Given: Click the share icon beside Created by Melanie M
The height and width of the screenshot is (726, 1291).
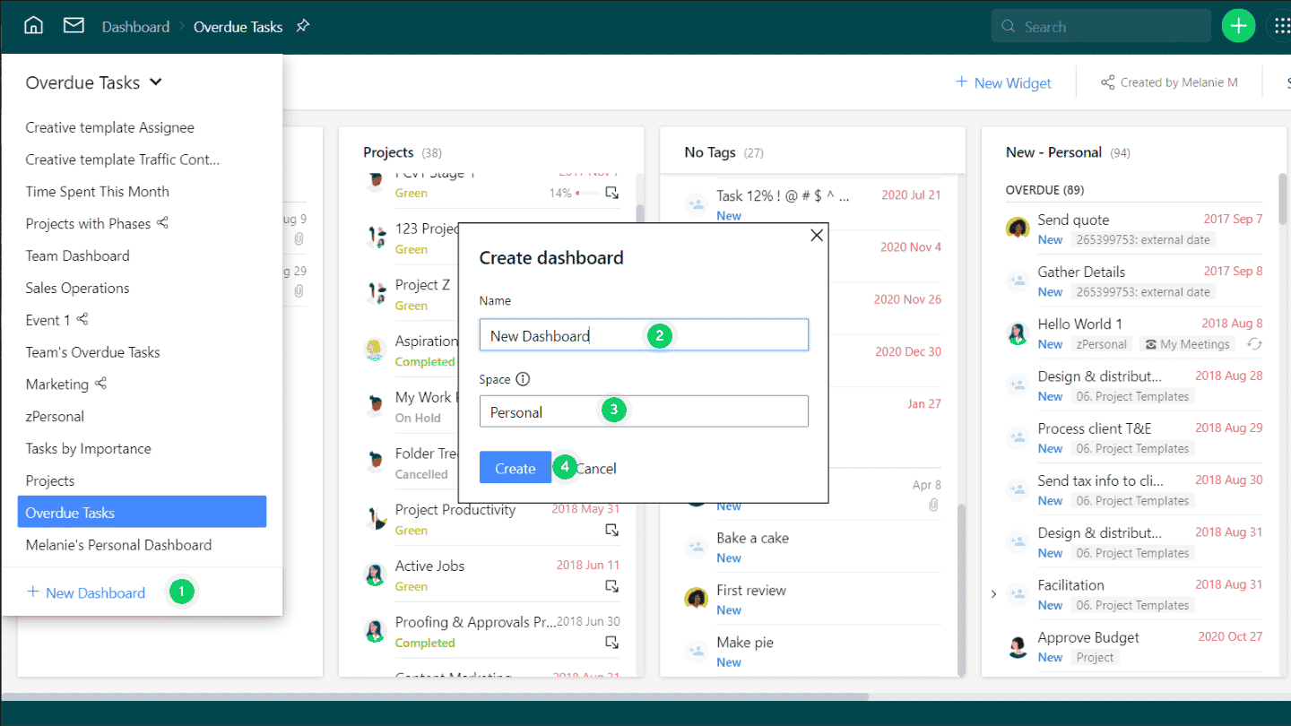Looking at the screenshot, I should [1108, 82].
